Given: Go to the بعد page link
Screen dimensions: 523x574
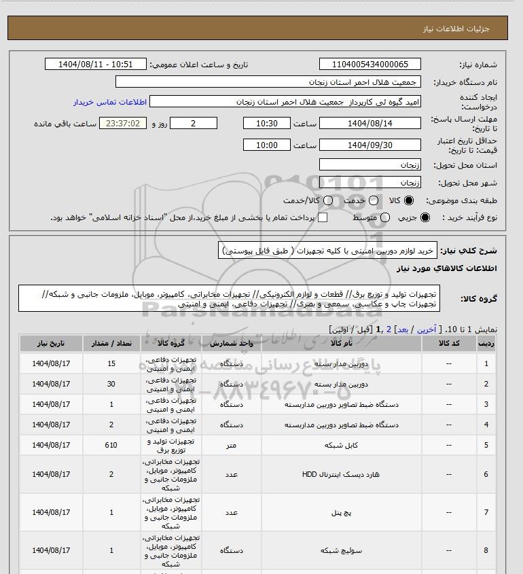Looking at the screenshot, I should 403,329.
